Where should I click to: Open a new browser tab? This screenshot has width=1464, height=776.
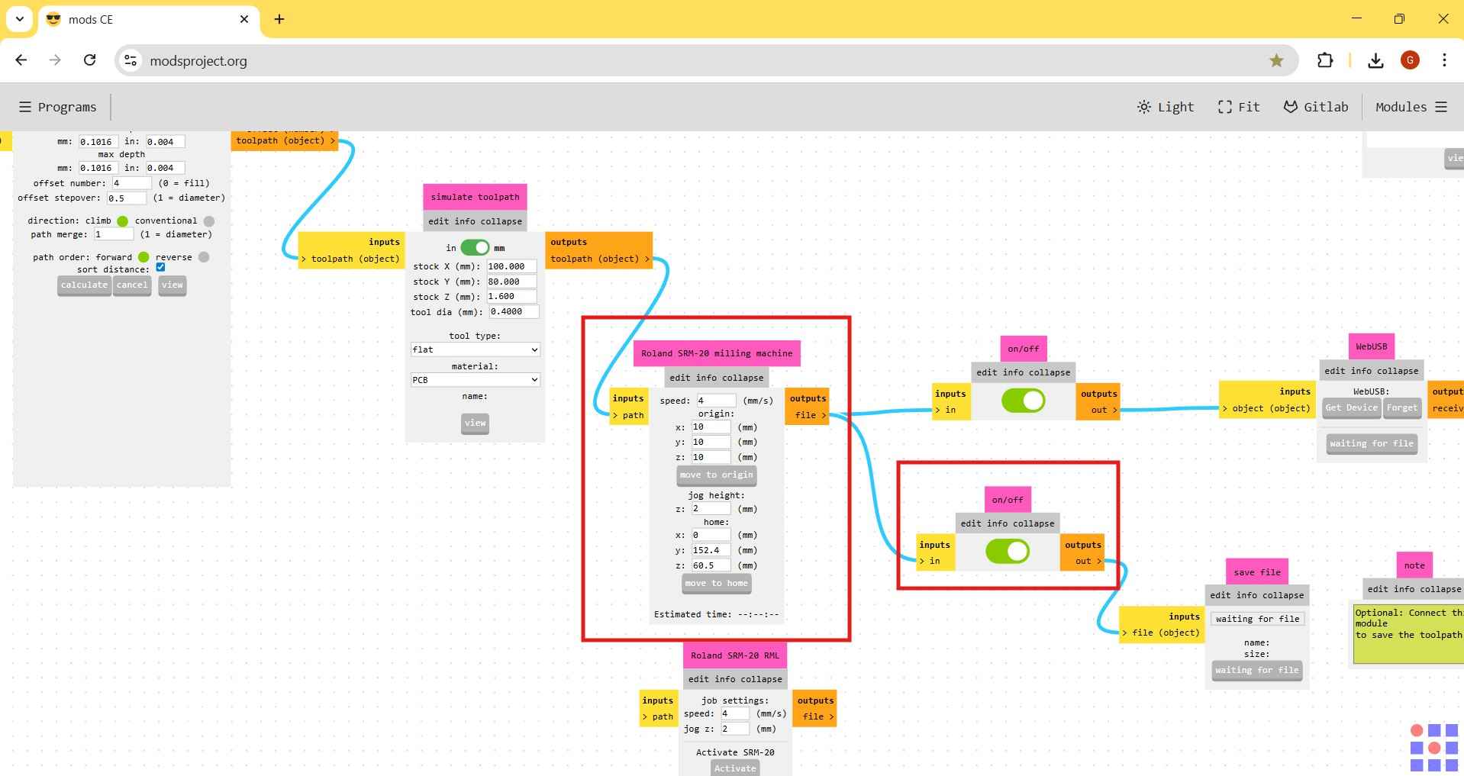[279, 19]
